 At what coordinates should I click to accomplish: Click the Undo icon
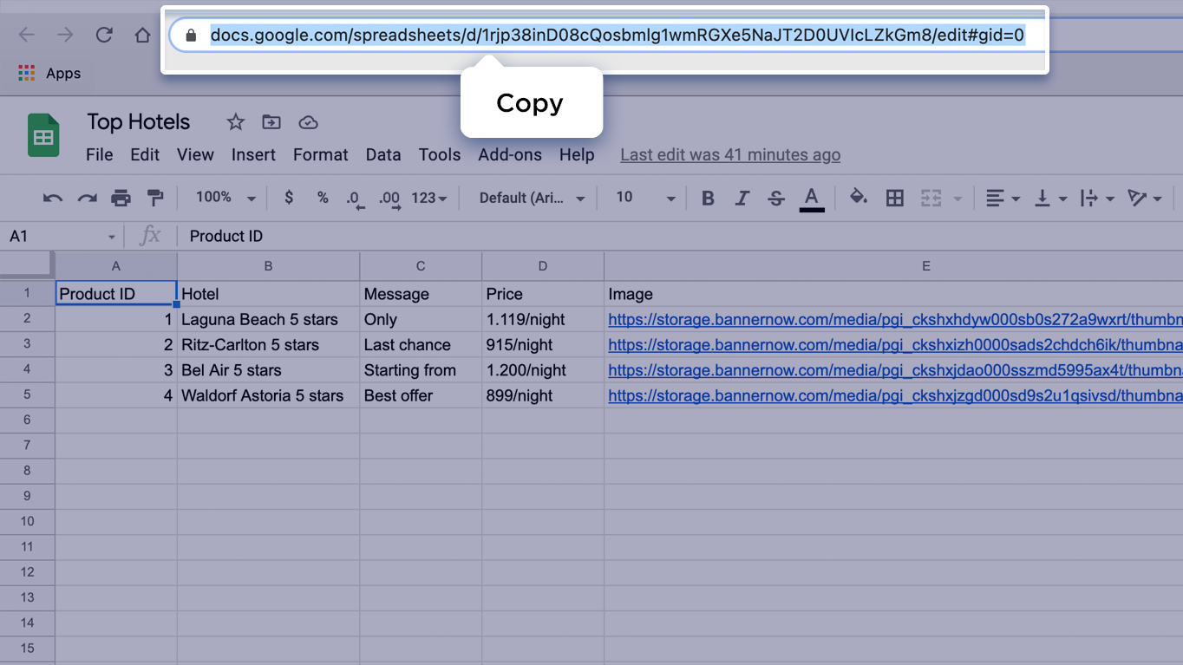[x=53, y=199]
